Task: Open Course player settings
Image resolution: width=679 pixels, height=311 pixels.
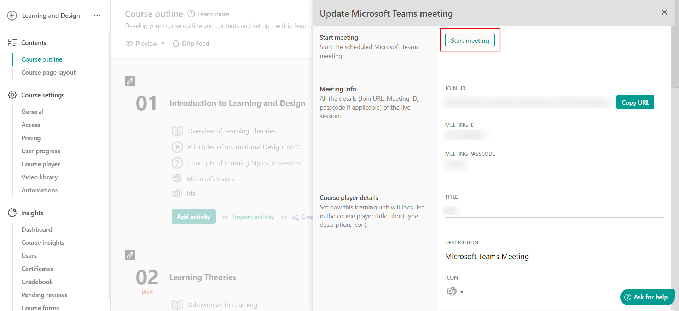Action: tap(41, 164)
